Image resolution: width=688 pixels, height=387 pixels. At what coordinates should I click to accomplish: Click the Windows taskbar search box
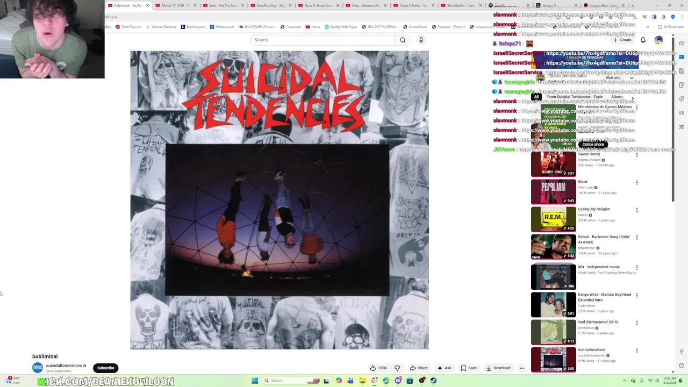290,381
